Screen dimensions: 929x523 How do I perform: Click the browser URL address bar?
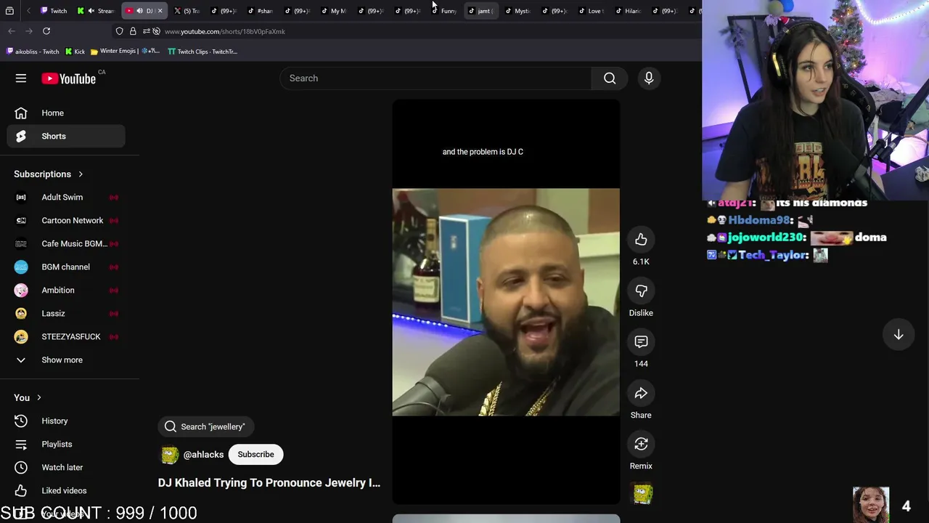(x=406, y=31)
